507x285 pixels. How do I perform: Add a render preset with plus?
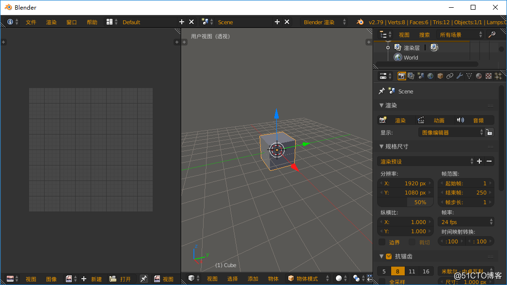click(479, 161)
